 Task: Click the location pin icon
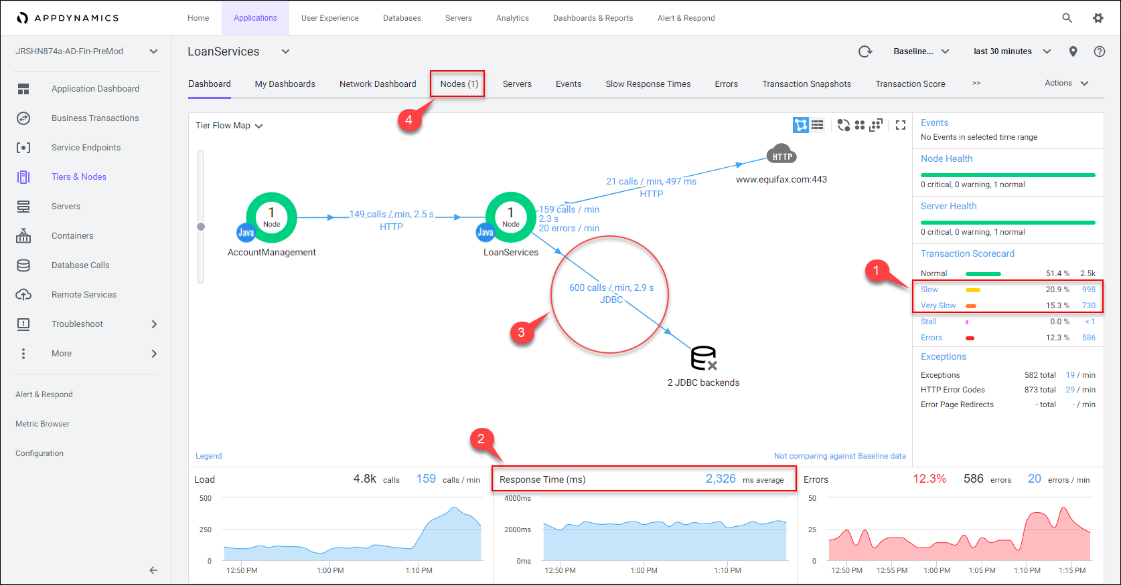click(x=1073, y=51)
